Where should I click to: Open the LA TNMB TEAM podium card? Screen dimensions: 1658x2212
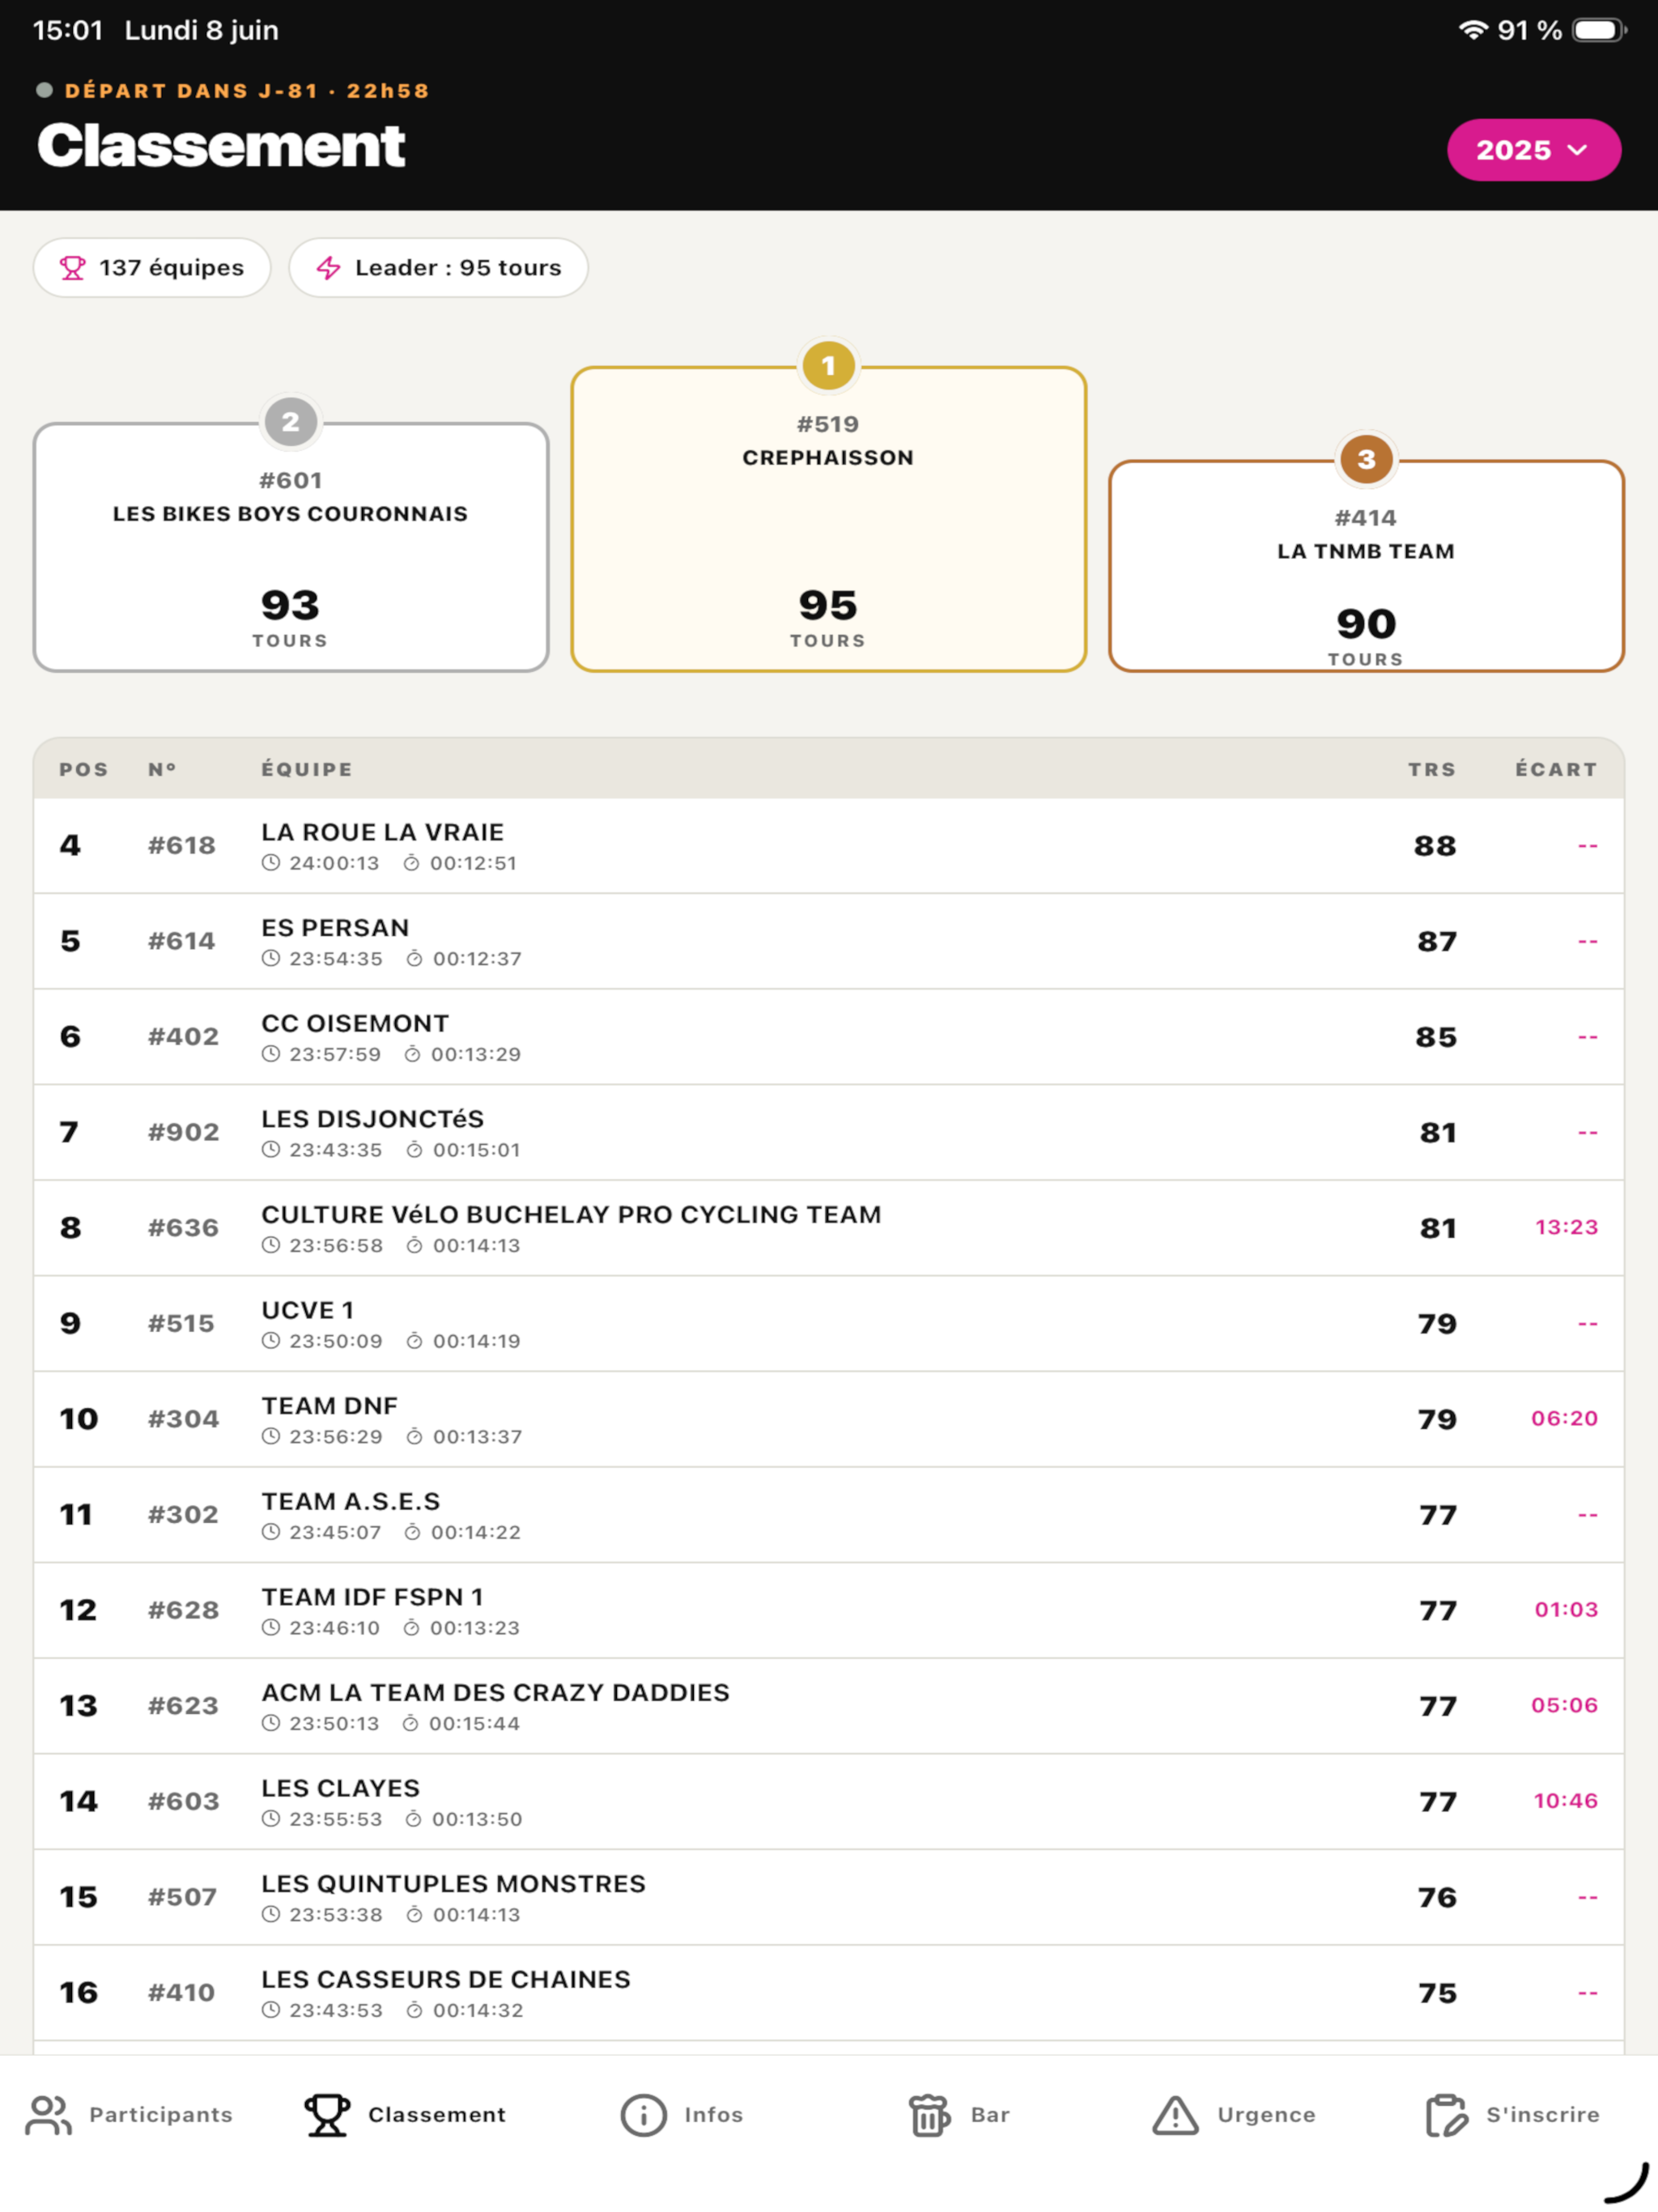pos(1366,566)
